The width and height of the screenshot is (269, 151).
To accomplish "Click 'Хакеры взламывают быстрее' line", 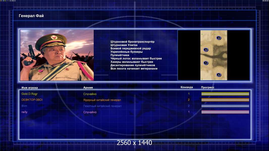I will (132, 62).
